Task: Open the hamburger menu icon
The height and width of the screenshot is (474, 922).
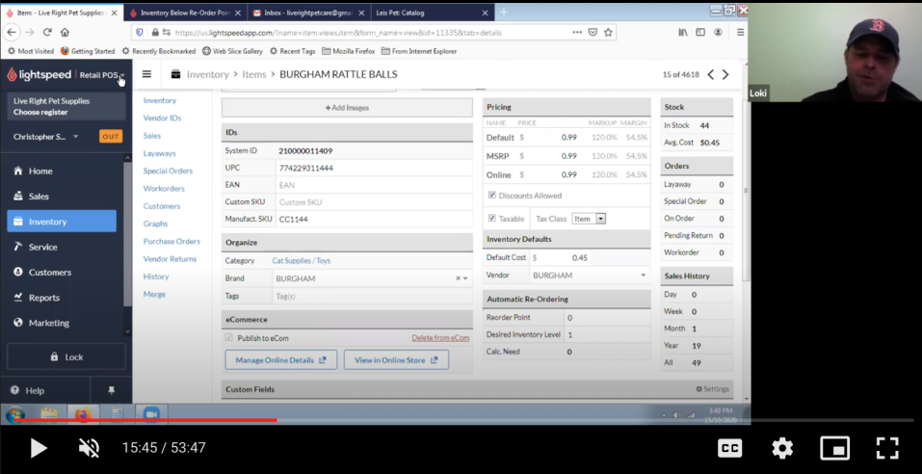Action: tap(146, 74)
